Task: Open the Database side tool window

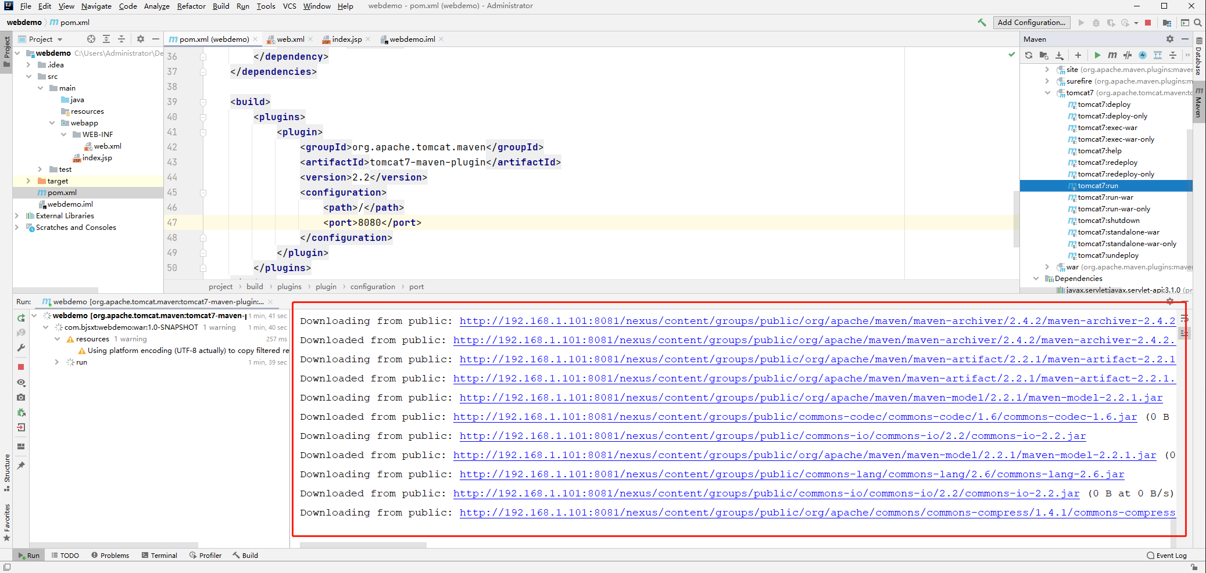Action: (x=1199, y=57)
